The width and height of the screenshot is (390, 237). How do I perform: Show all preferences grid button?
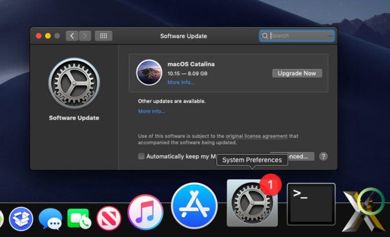103,36
